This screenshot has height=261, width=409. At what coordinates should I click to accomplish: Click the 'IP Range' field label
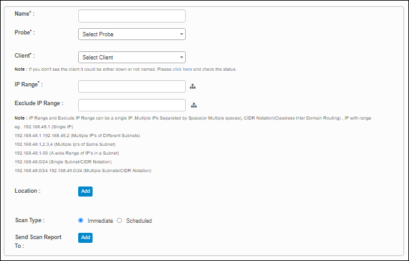28,84
